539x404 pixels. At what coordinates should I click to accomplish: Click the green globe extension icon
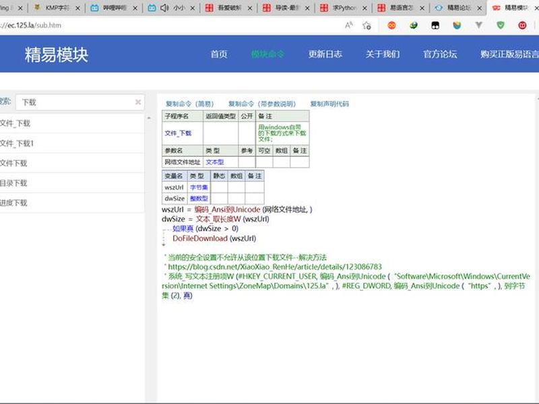[x=414, y=25]
